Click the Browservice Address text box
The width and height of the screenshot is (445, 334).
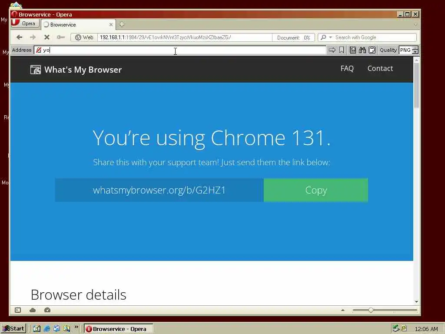coord(180,50)
